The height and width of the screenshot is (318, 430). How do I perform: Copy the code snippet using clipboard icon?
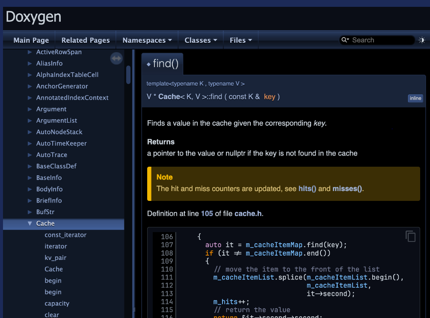click(409, 236)
